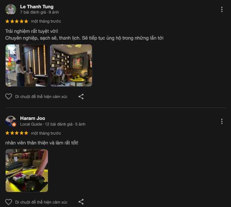Open Haram Joo's Local Guide avatar
Screen dimensions: 231x207
point(11,121)
